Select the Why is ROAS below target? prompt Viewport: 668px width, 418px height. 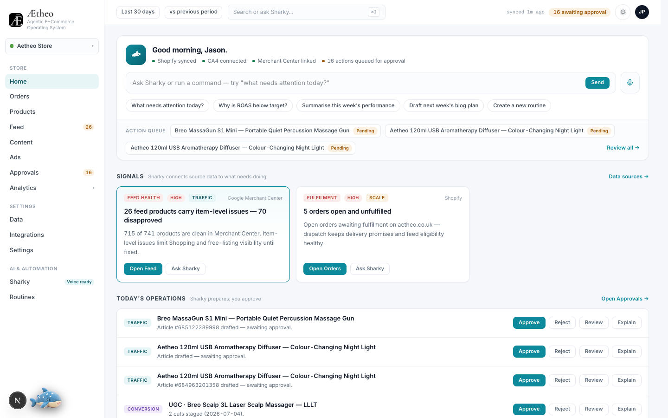[x=253, y=106]
